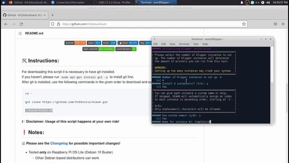Select the GitHub th33xitus/kiauh tab
Screen dimensions: 289x163
25,15
